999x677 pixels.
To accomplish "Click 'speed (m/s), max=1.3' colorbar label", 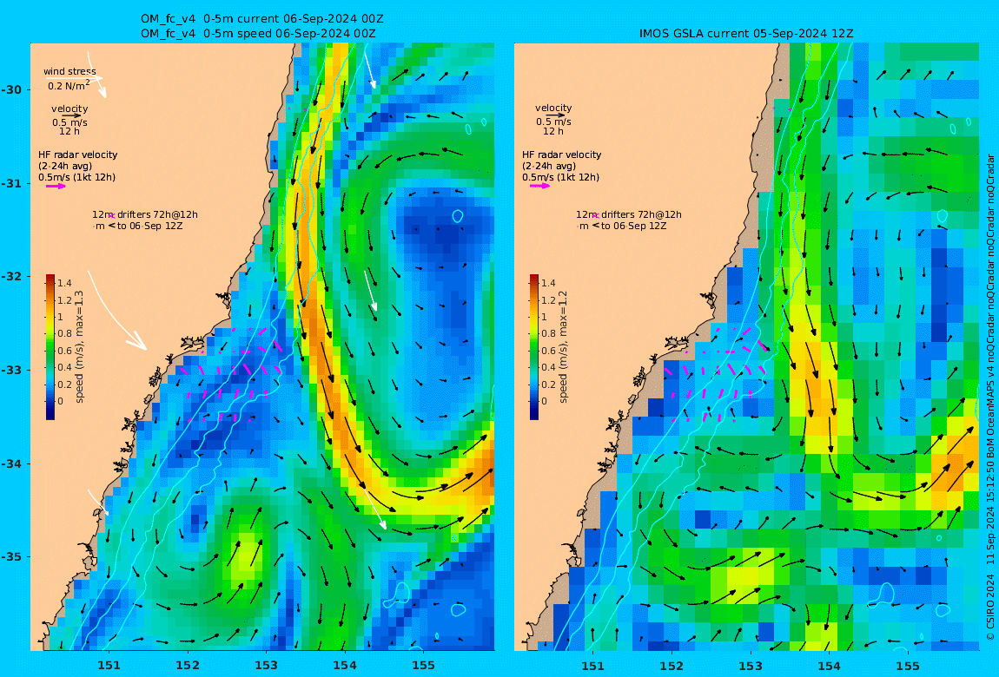I will (x=79, y=347).
